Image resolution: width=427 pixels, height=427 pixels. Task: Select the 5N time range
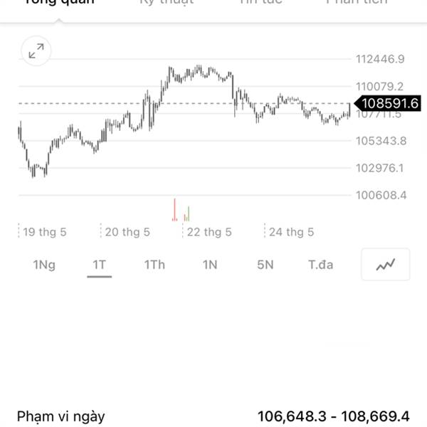point(265,265)
